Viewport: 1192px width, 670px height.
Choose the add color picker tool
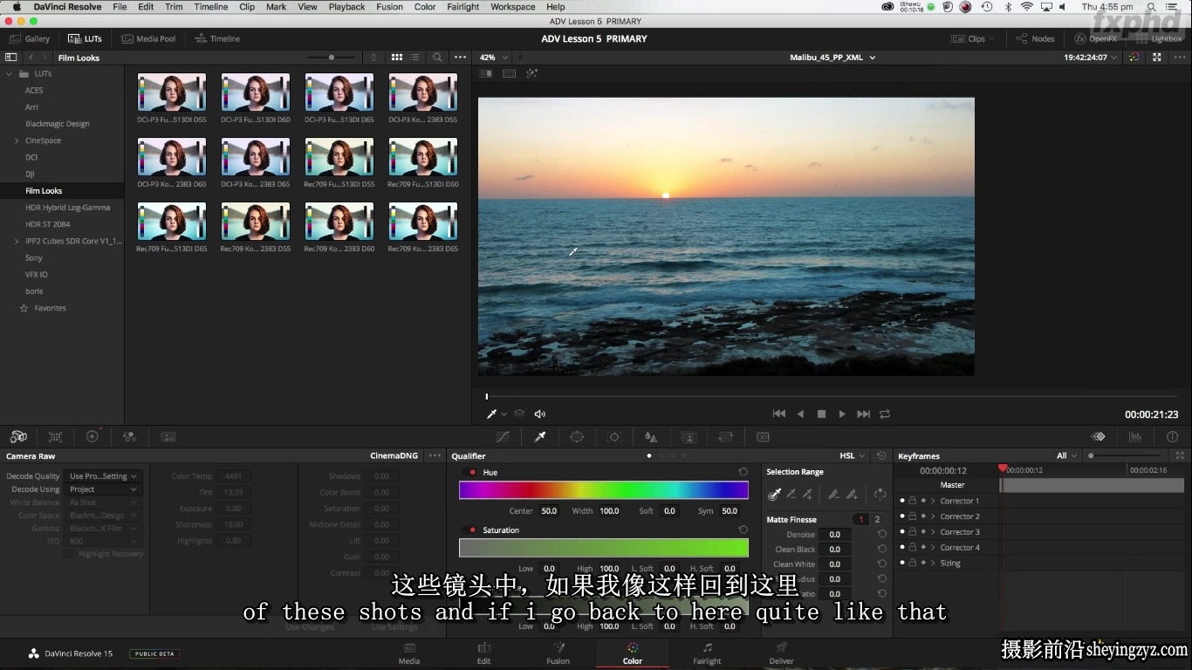(808, 494)
